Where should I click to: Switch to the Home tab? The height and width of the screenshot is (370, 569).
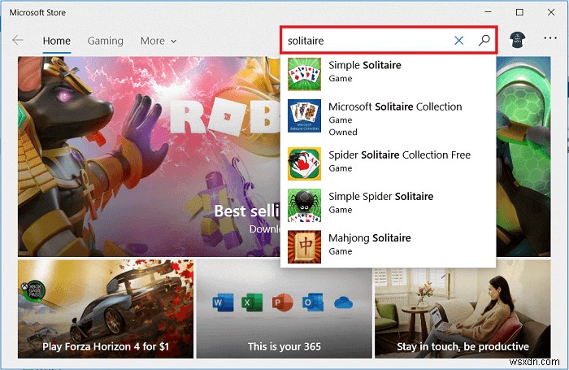(57, 41)
